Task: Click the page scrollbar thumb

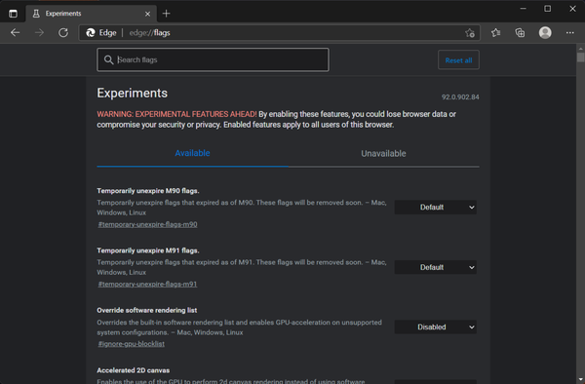Action: pyautogui.click(x=580, y=58)
